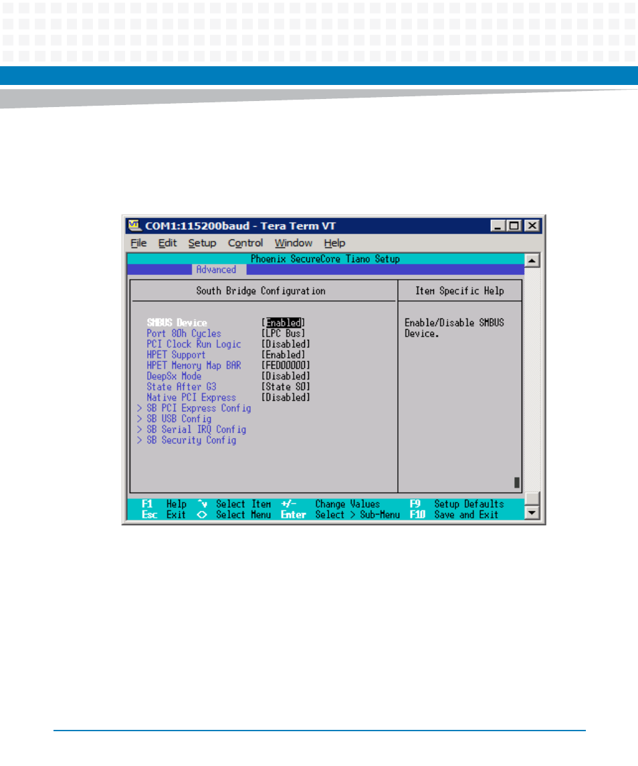Viewport: 638px width, 766px height.
Task: Click the Phoenix SecureCore Tiano Setup title
Action: 325,259
